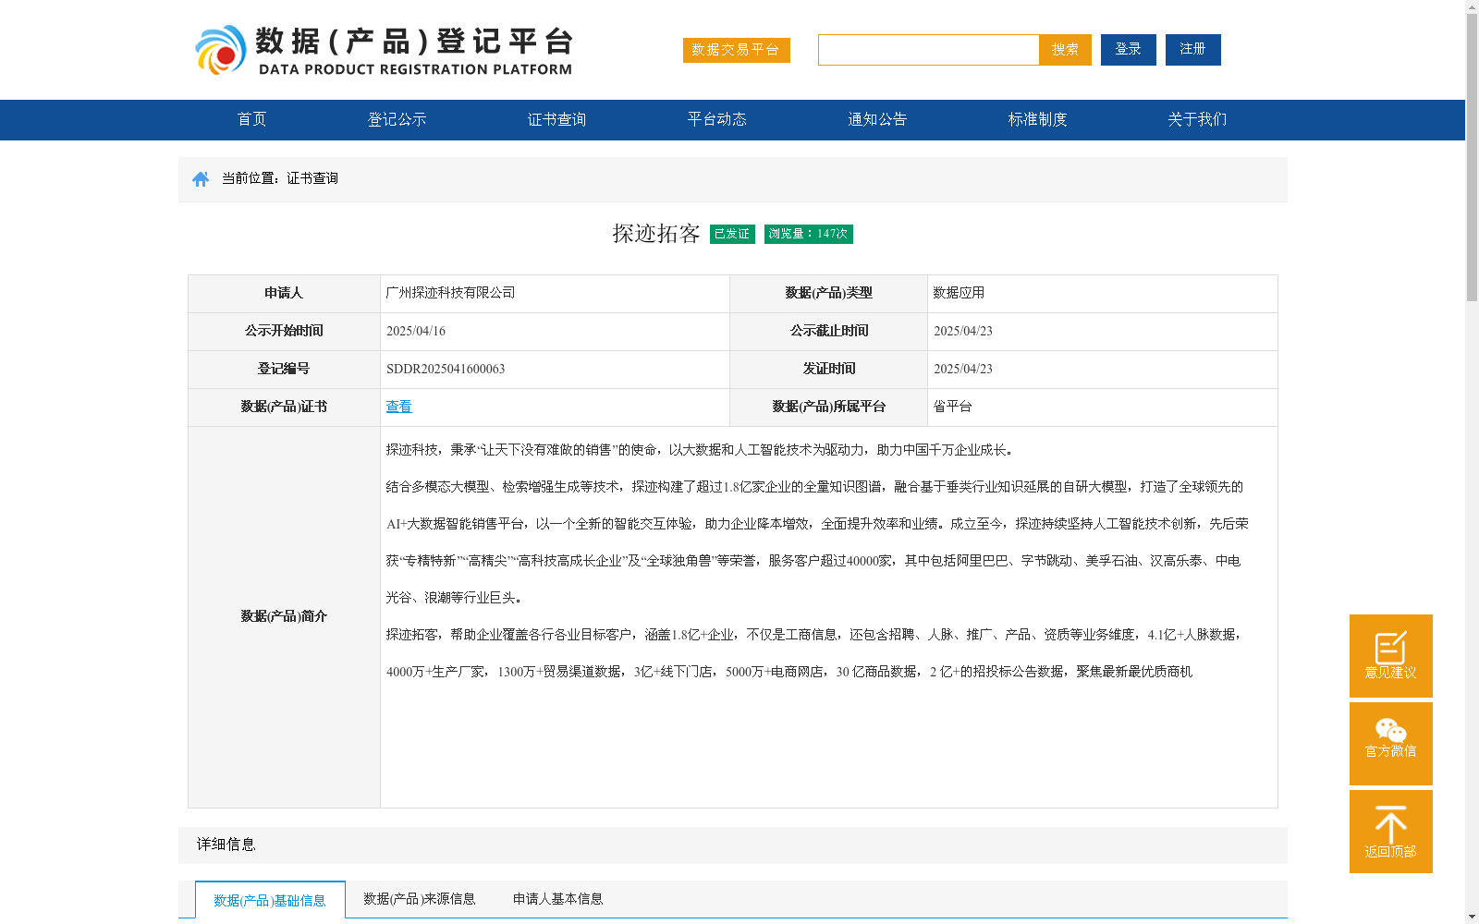This screenshot has width=1479, height=924.
Task: Switch to 数据(产品)来源信息 tab
Action: 420,899
